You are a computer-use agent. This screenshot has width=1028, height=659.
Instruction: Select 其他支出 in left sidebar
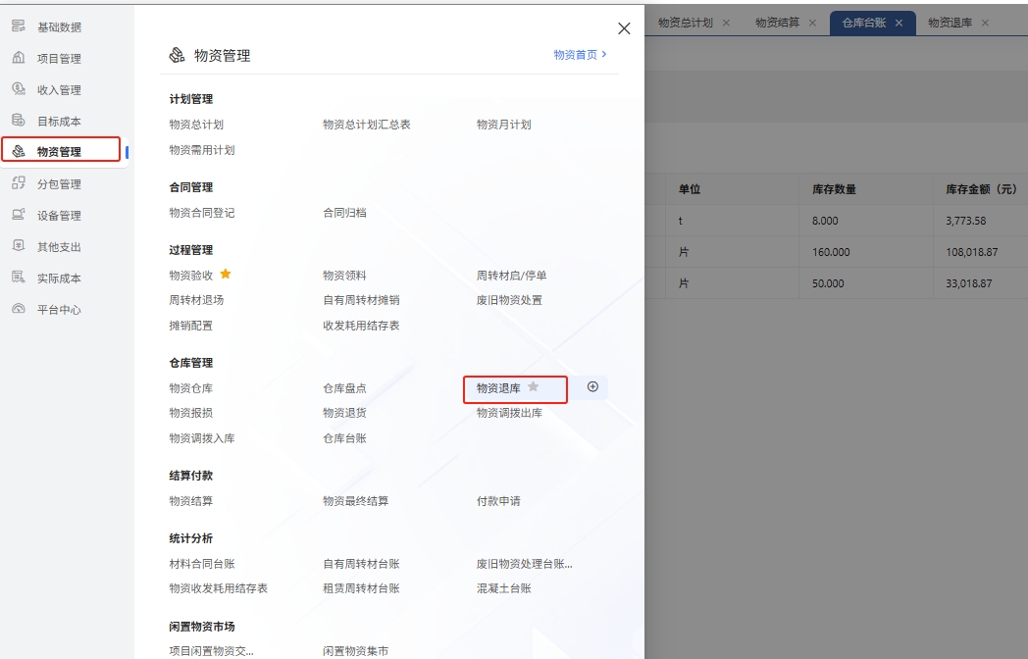(x=59, y=247)
